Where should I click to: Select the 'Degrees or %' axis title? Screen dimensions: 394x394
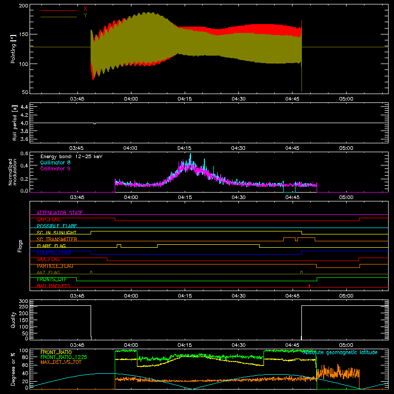(x=13, y=369)
